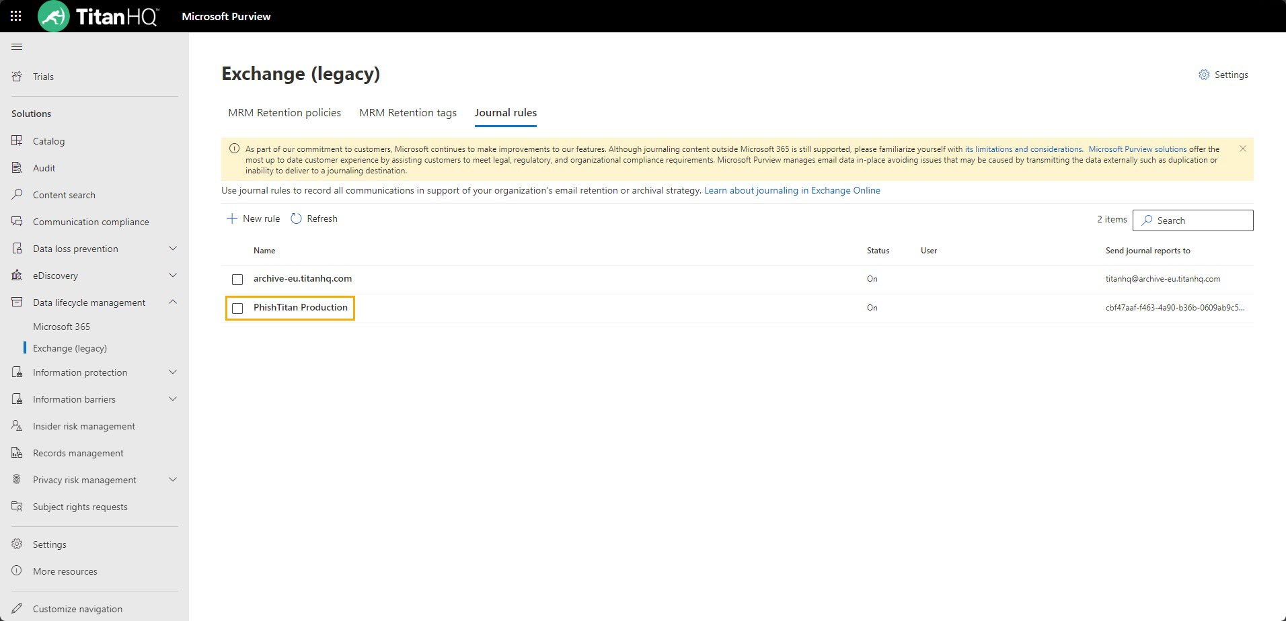Click the Information barriers icon
Screen dimensions: 1286x621
(17, 399)
